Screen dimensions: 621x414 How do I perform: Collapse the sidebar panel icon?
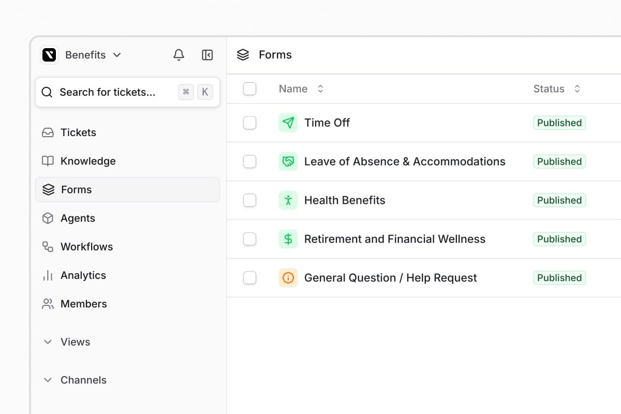coord(208,55)
